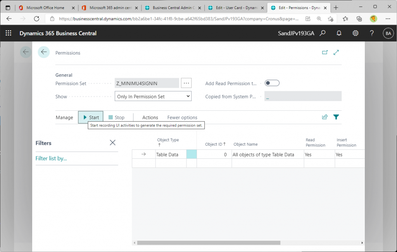Click the dimmed back arrow behind the page
This screenshot has height=252, width=397.
pyautogui.click(x=26, y=52)
